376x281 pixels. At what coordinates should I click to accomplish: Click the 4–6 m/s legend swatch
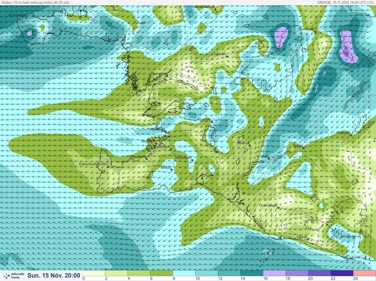point(139,273)
